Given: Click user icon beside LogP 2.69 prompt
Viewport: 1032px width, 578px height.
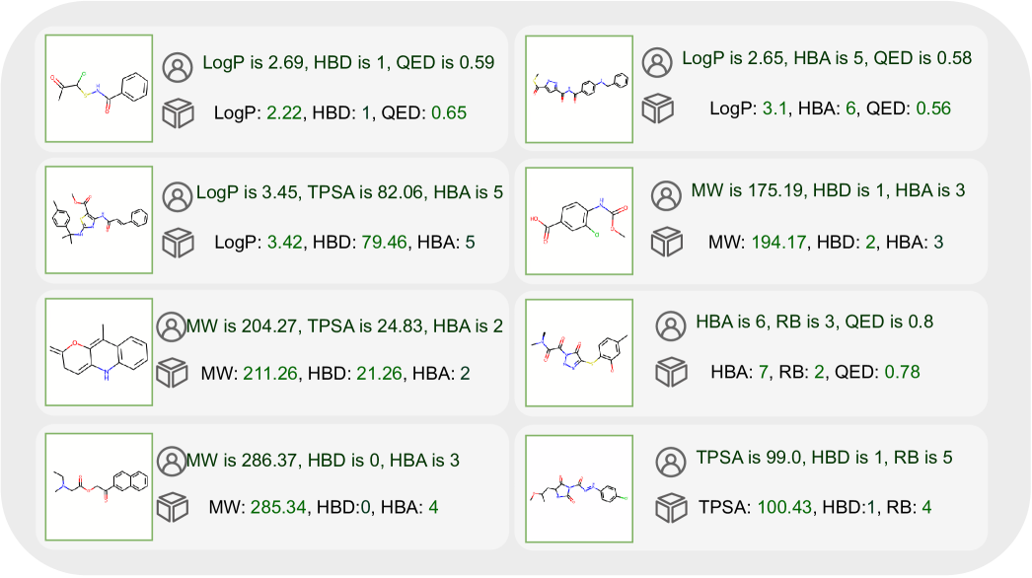Looking at the screenshot, I should (x=179, y=67).
